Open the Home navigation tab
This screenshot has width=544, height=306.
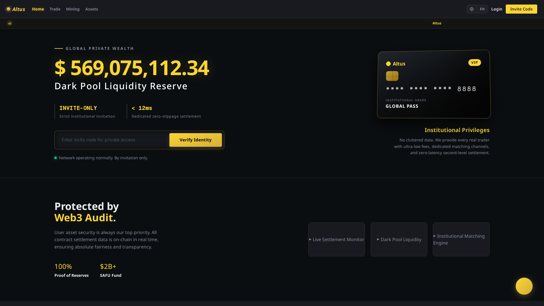pyautogui.click(x=38, y=9)
